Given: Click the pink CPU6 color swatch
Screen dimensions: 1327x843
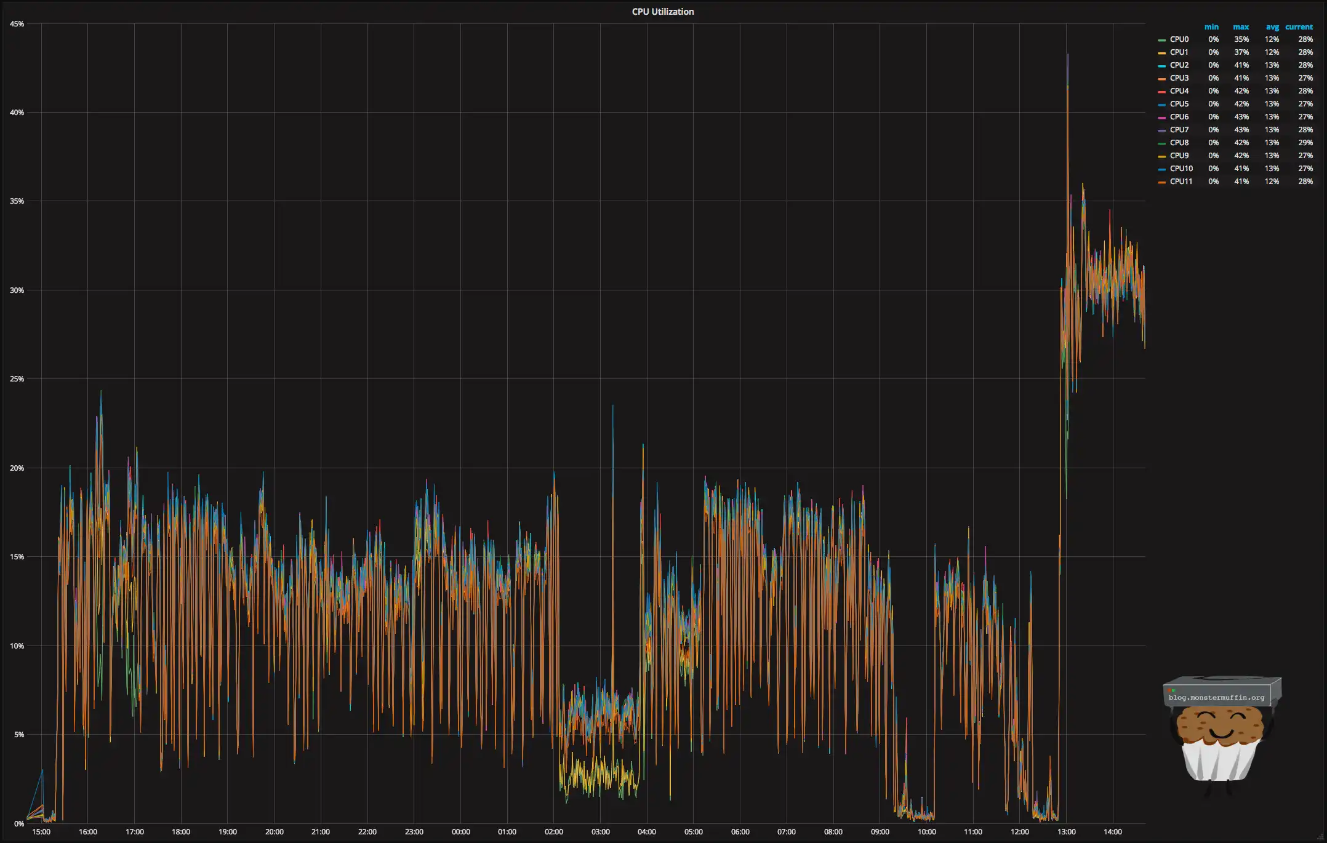Looking at the screenshot, I should coord(1161,118).
